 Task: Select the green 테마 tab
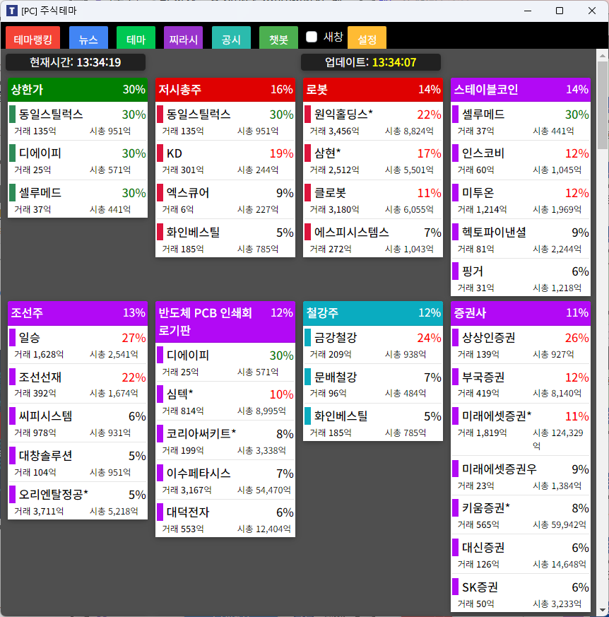[136, 37]
